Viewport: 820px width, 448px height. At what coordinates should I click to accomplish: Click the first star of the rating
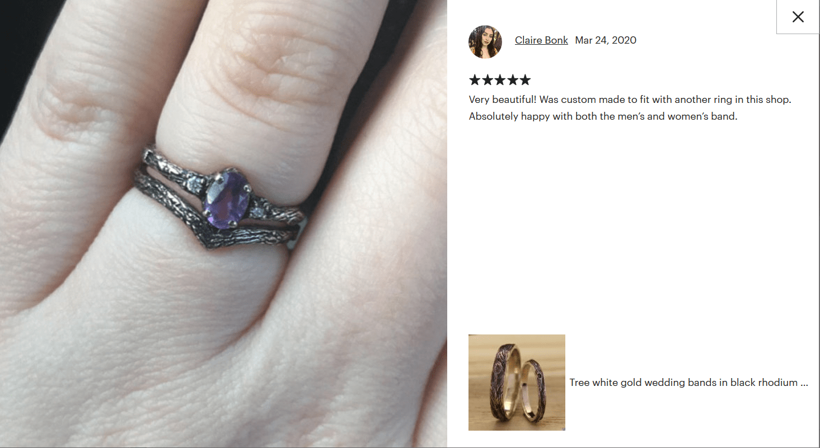click(475, 80)
